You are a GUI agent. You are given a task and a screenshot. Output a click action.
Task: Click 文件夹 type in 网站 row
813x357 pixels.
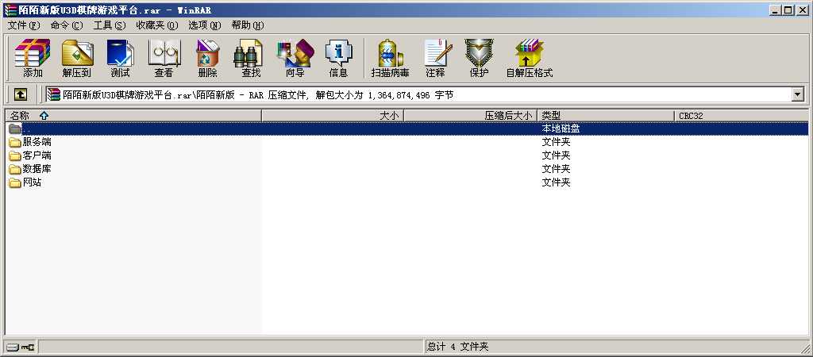click(556, 182)
